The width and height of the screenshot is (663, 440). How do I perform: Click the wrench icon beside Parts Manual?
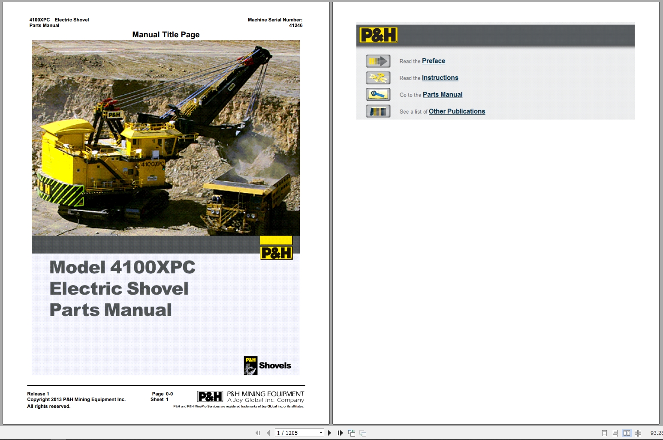pyautogui.click(x=378, y=94)
